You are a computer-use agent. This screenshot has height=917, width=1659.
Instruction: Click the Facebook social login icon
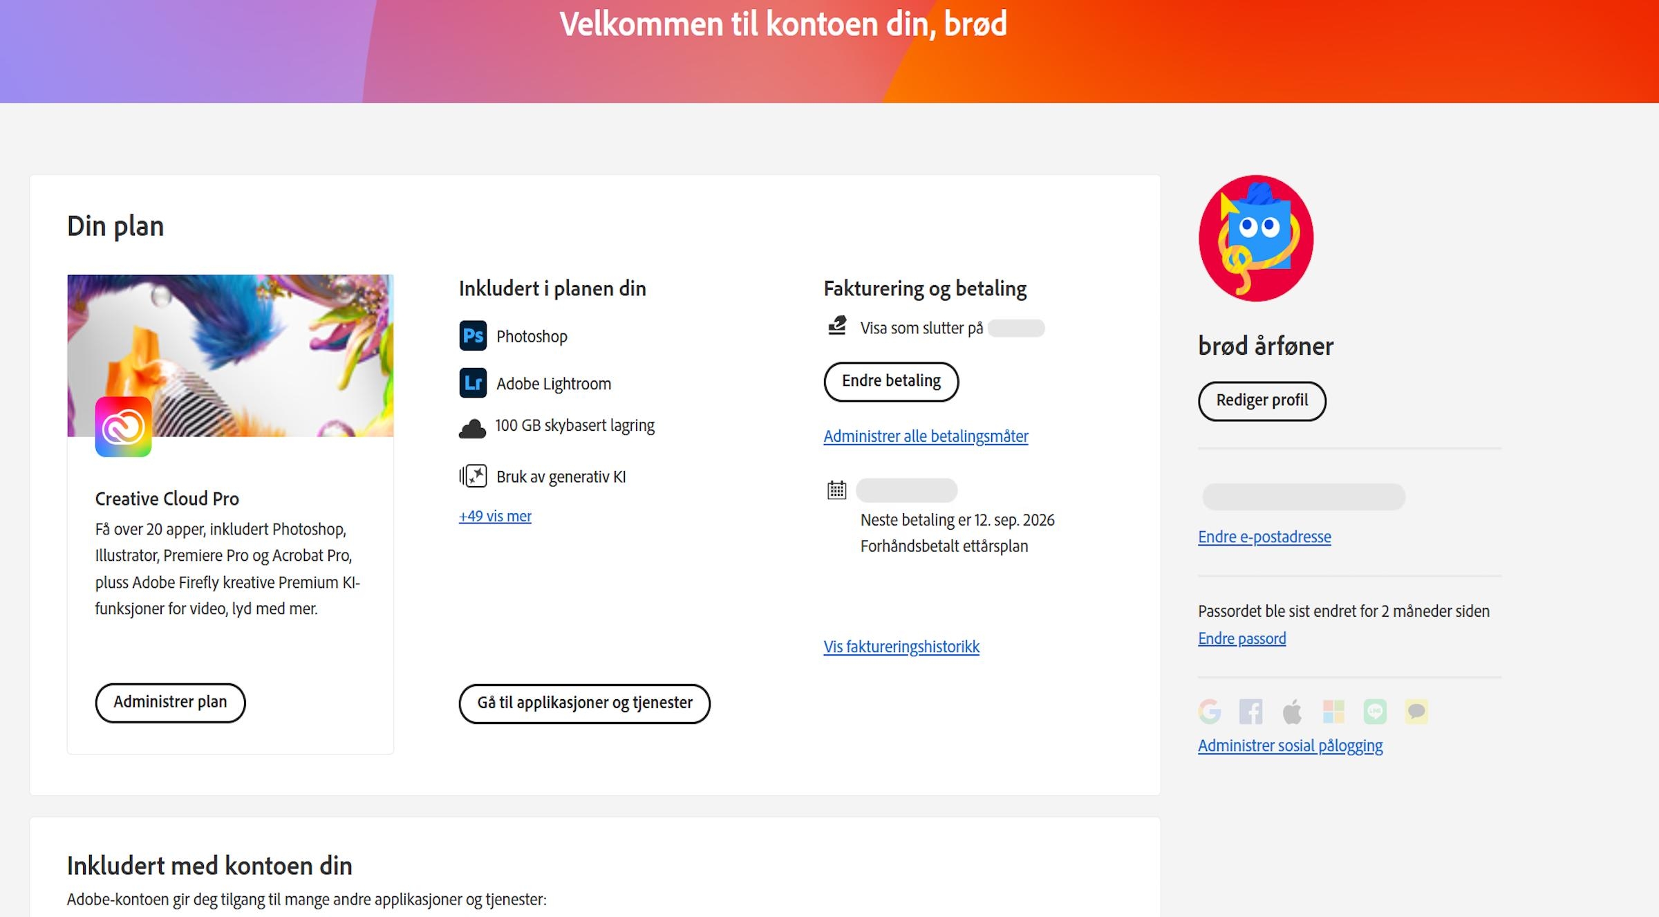tap(1251, 711)
